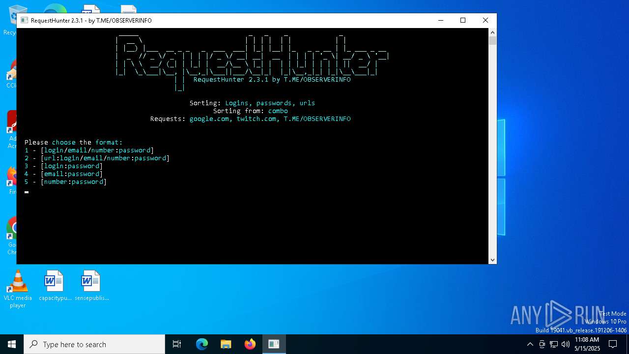
Task: Click format option 1 login/email/number:password line
Action: [89, 150]
